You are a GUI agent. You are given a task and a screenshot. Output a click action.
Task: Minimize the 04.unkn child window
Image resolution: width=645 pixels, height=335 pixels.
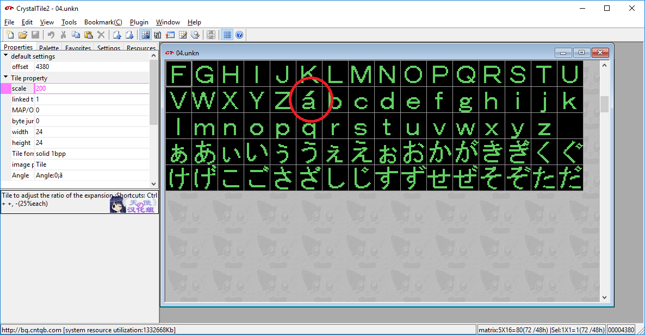(x=563, y=53)
